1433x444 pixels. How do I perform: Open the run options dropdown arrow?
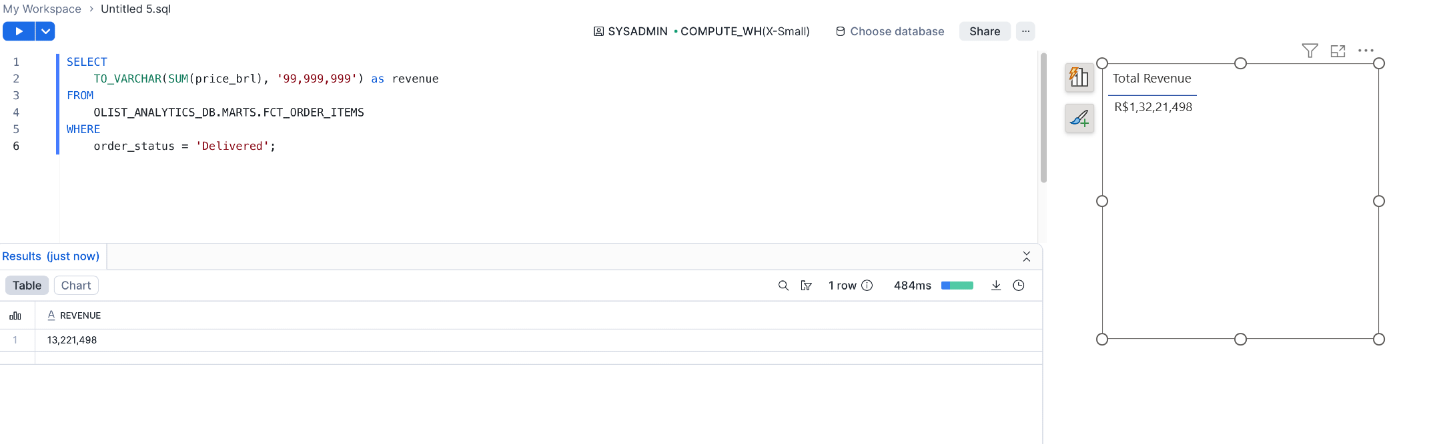tap(45, 31)
